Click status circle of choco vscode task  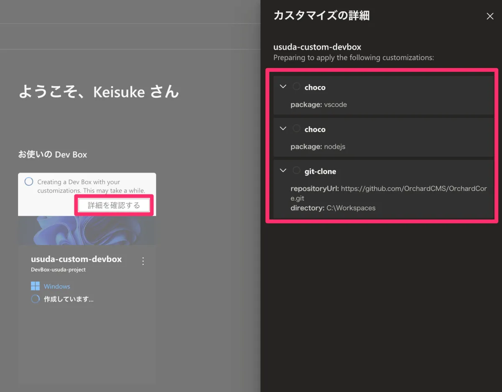click(296, 87)
